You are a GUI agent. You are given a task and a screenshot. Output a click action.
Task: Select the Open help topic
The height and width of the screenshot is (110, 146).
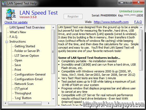(18, 60)
